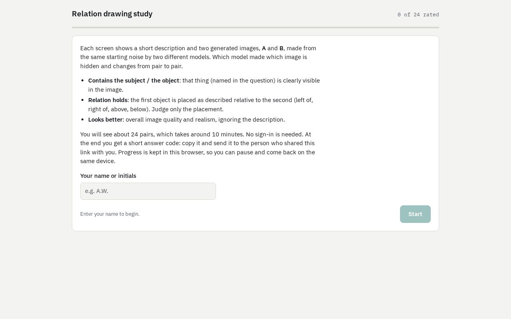The height and width of the screenshot is (319, 511).
Task: Click the bullet marker before "Relation holds"
Action: [82, 100]
